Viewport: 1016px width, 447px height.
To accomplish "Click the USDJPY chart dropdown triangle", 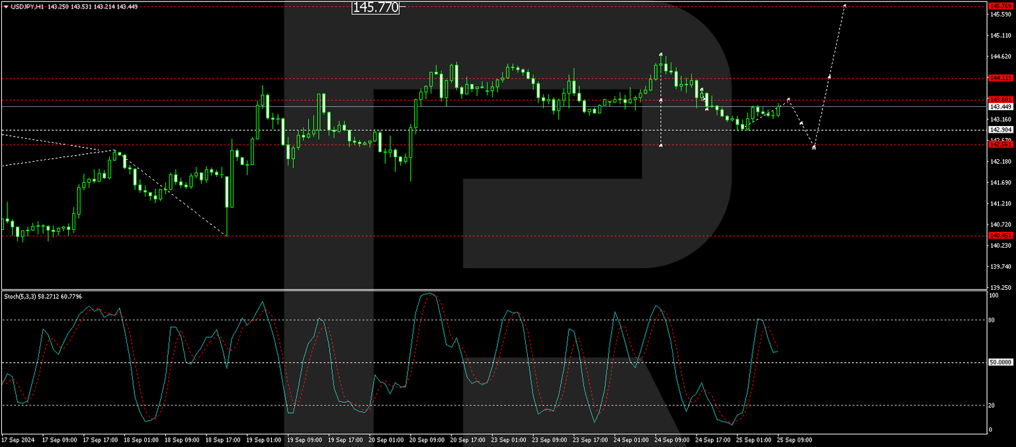I will 7,7.
